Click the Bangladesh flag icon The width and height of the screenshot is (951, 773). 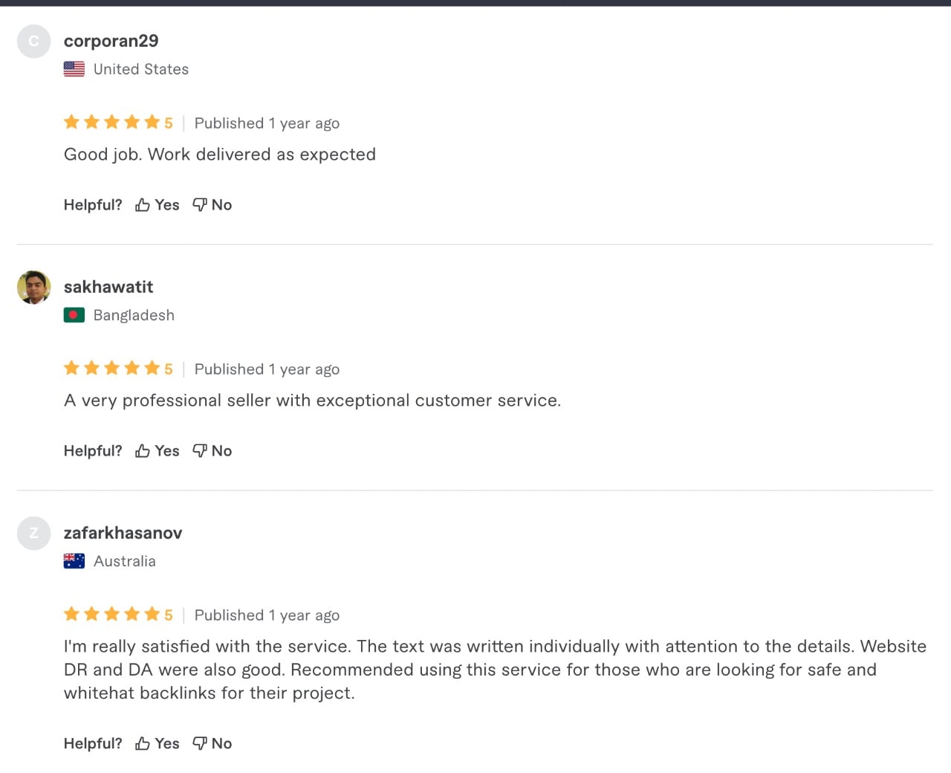tap(74, 315)
